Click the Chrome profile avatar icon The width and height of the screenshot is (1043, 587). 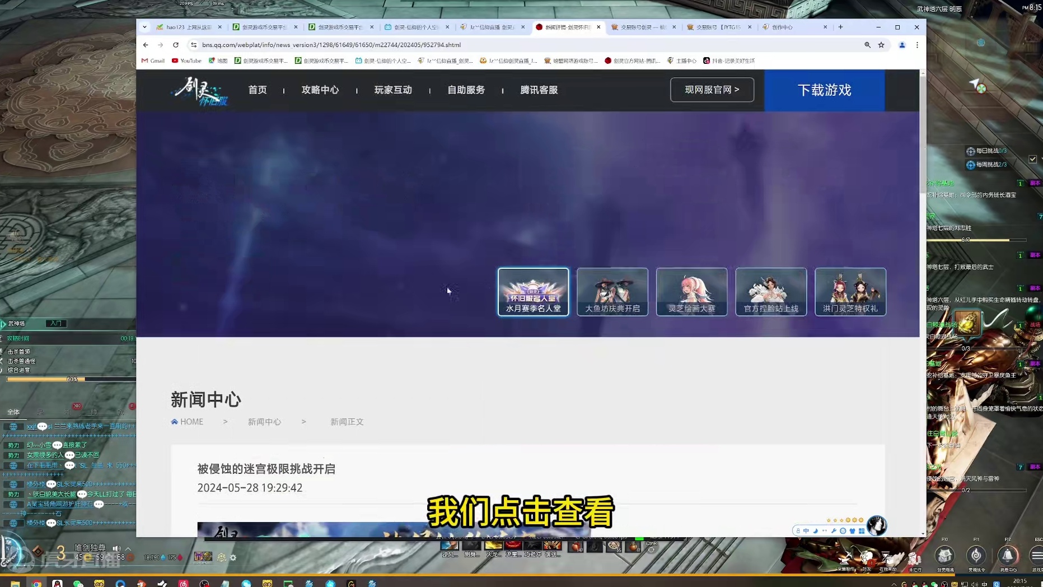pyautogui.click(x=902, y=45)
